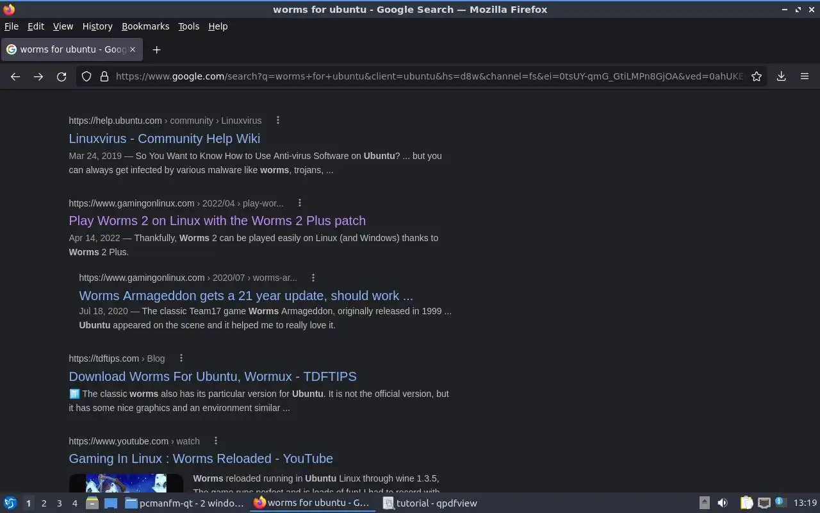The height and width of the screenshot is (513, 820).
Task: Open options for the Linuxvirus result
Action: click(277, 121)
